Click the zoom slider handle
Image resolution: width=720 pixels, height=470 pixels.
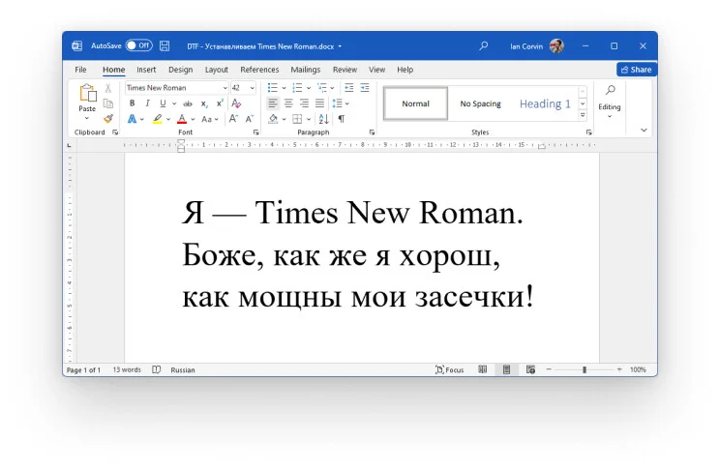click(585, 369)
